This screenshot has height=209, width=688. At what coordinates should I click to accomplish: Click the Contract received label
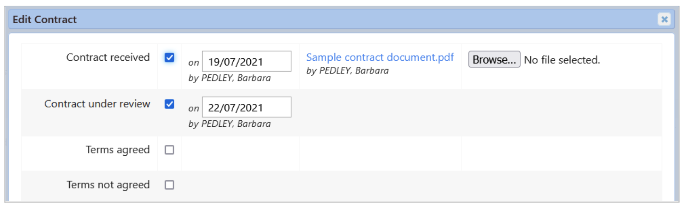coord(108,58)
